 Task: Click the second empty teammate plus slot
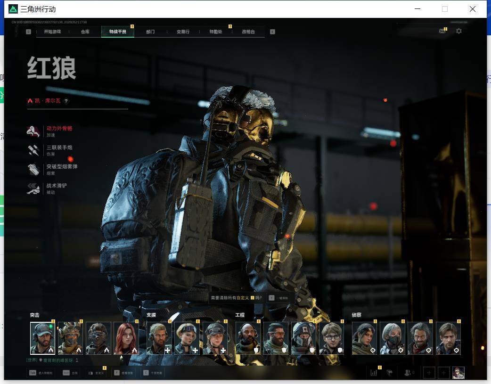(444, 373)
